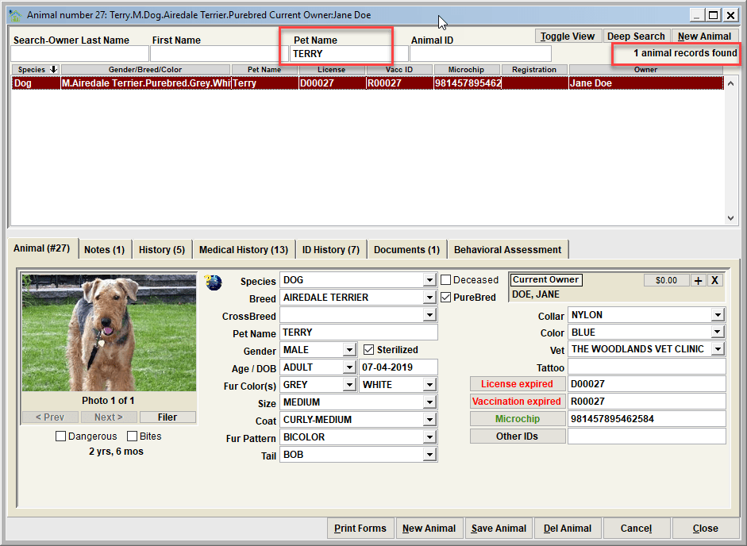The image size is (747, 546).
Task: Toggle the Deceased checkbox
Action: pyautogui.click(x=446, y=279)
